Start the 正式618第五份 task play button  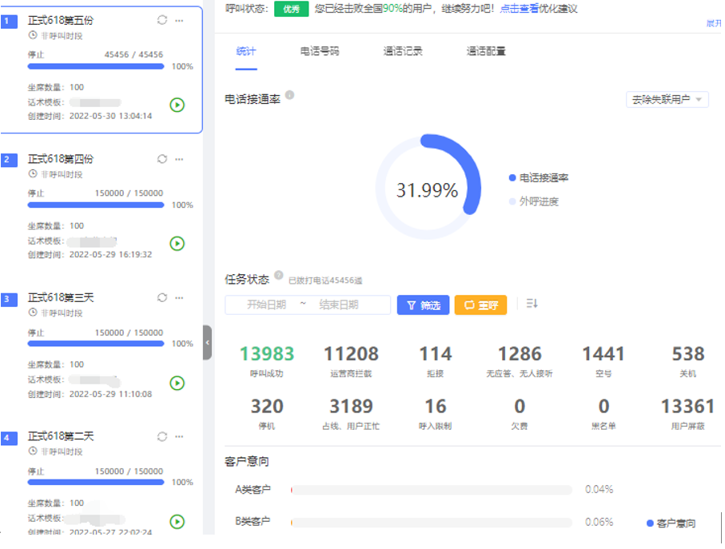pyautogui.click(x=177, y=105)
